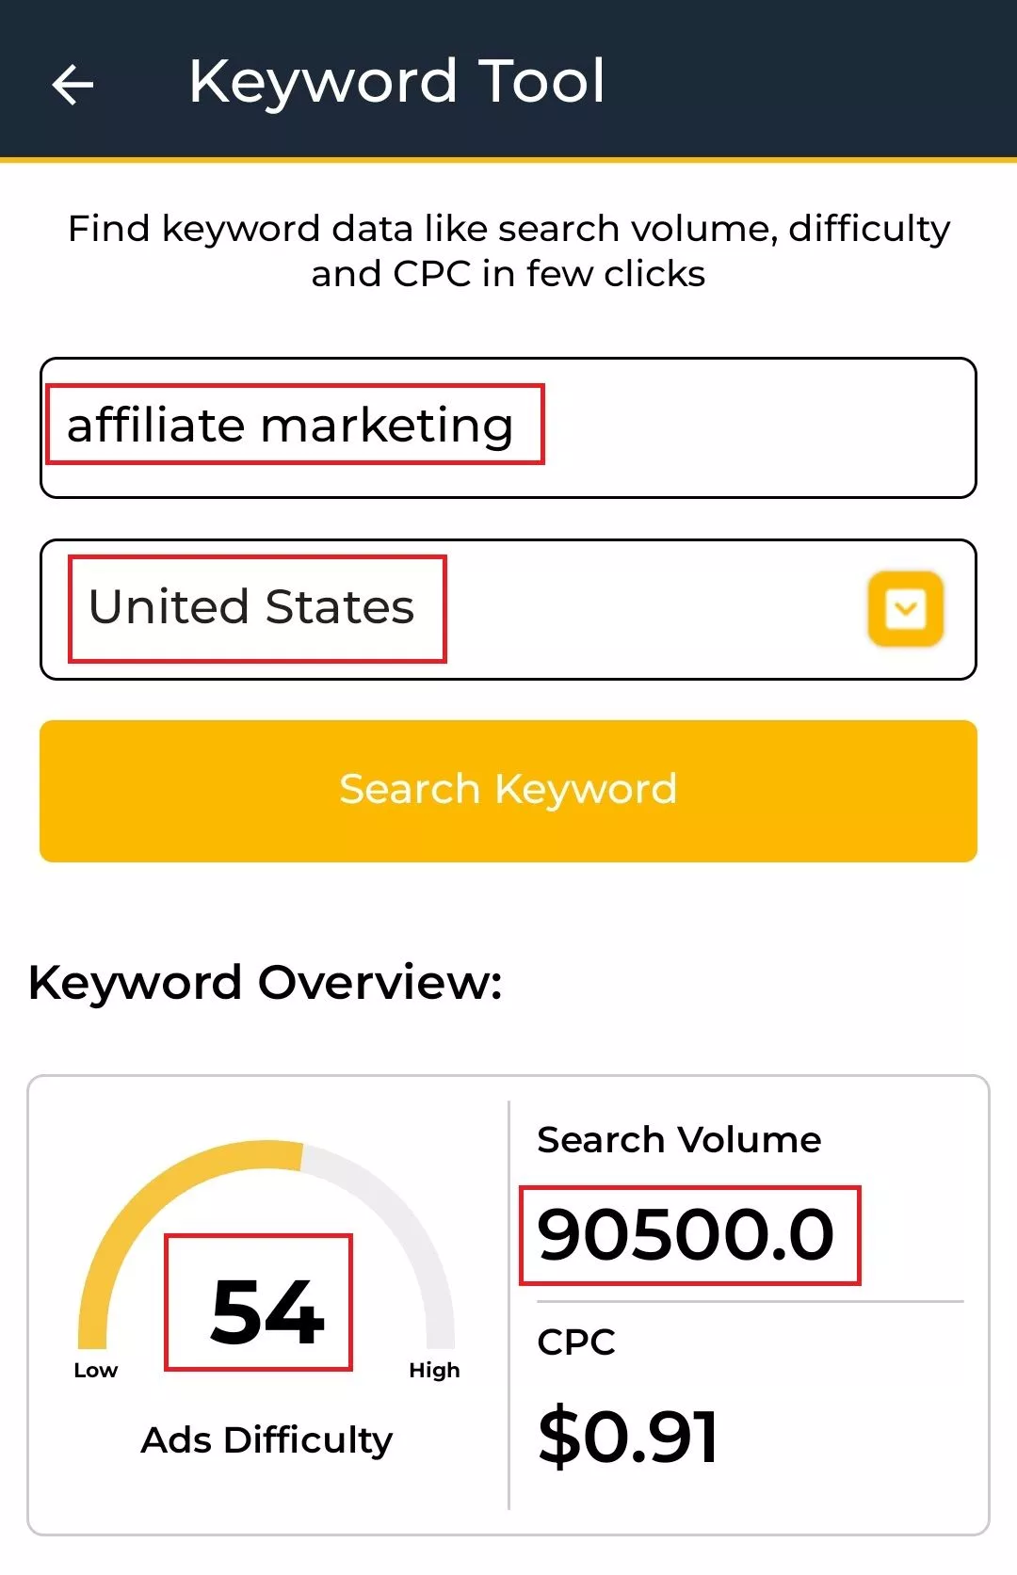
Task: Click the Keyword Overview heading
Action: pyautogui.click(x=266, y=983)
